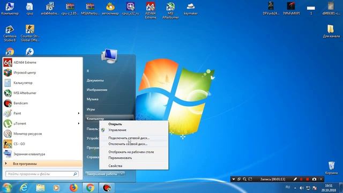Choose Открыть in context menu
This screenshot has width=343, height=193.
tap(134, 124)
